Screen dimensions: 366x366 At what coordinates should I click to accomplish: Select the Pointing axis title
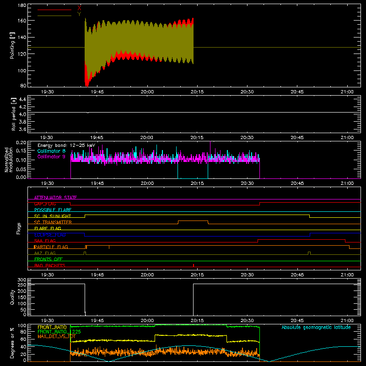(12, 45)
